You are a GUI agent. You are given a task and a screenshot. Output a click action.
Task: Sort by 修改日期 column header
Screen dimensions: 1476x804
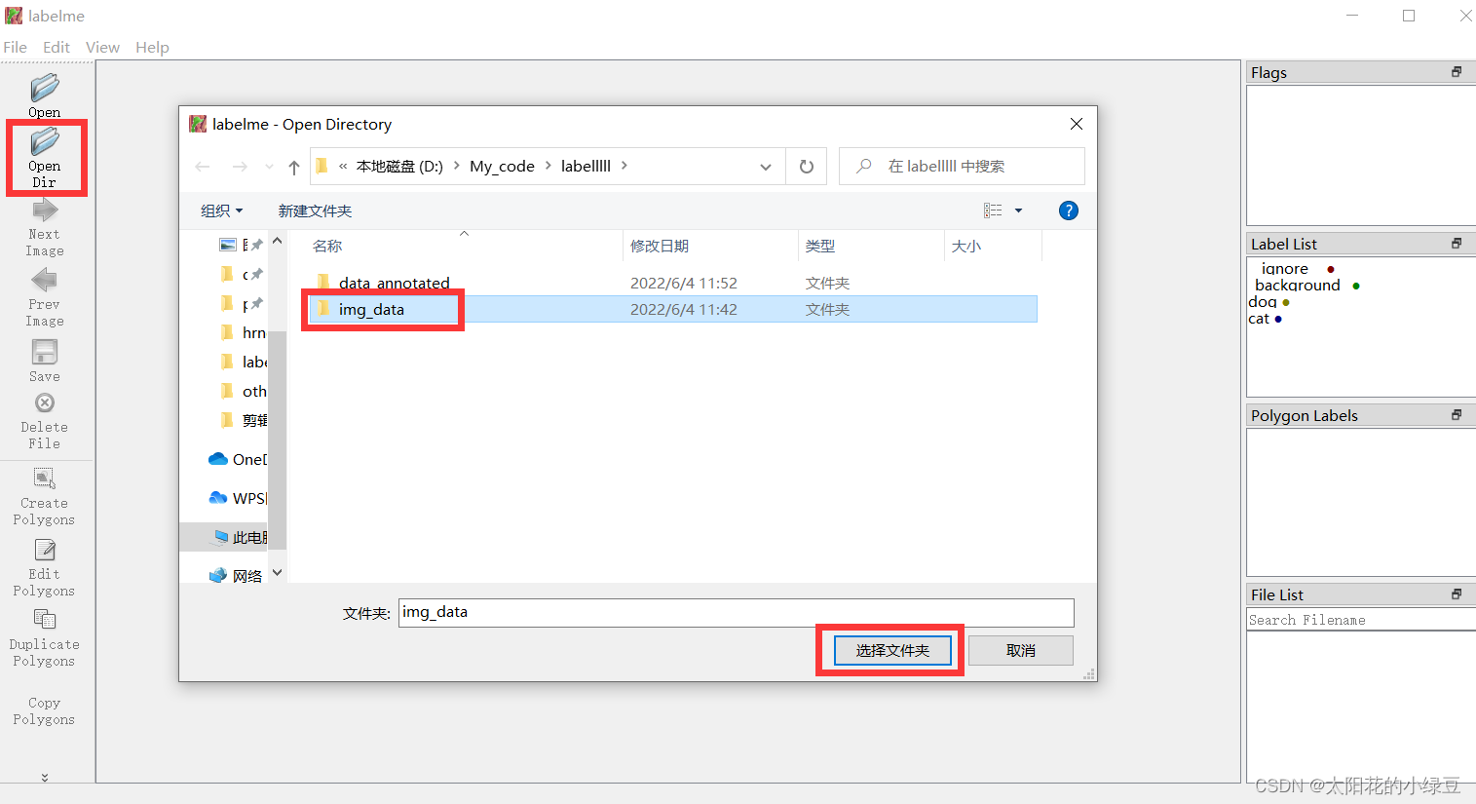(x=710, y=246)
